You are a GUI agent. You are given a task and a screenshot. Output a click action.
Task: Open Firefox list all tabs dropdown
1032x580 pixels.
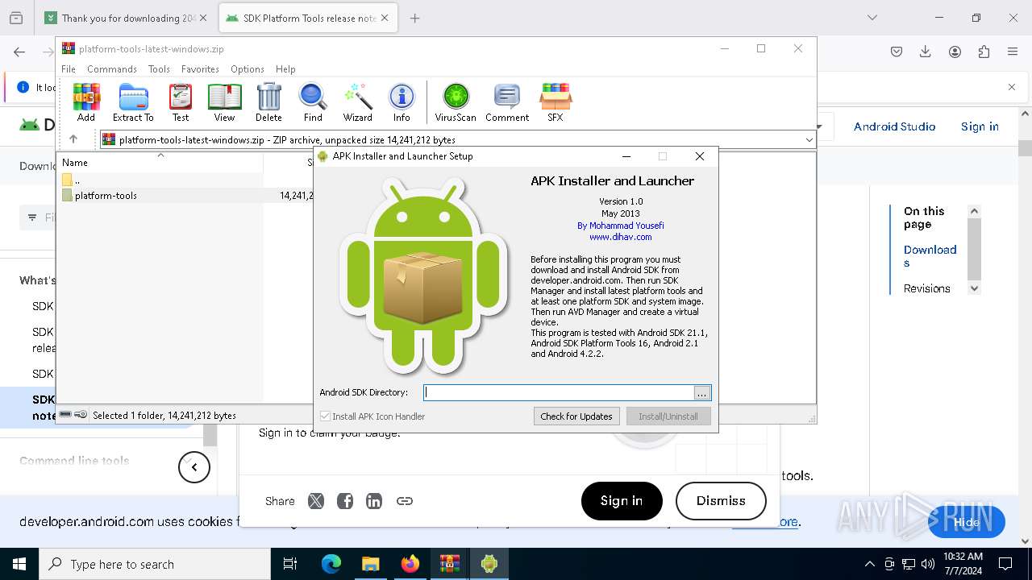(872, 18)
